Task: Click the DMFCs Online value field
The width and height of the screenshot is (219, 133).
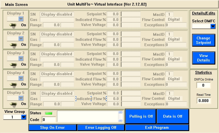Action: 203,85
